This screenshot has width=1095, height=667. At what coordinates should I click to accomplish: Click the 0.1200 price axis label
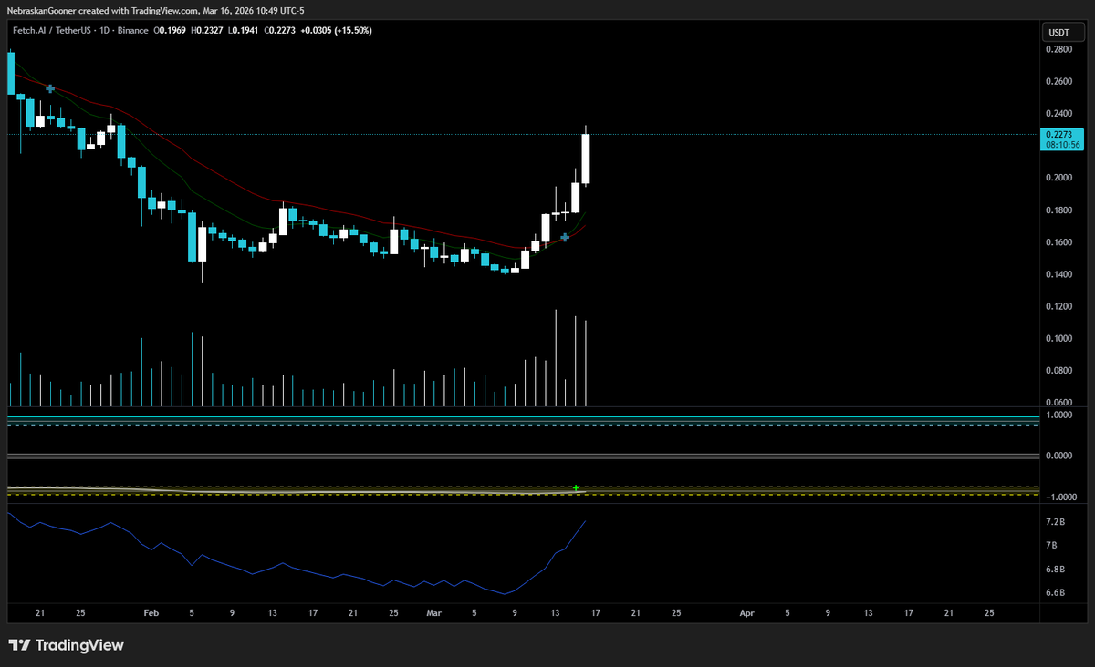(x=1058, y=306)
